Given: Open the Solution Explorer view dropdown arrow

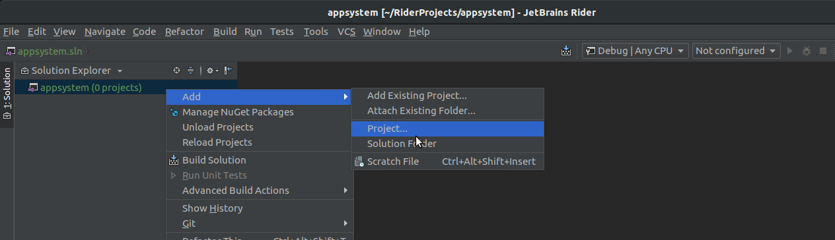Looking at the screenshot, I should point(120,71).
